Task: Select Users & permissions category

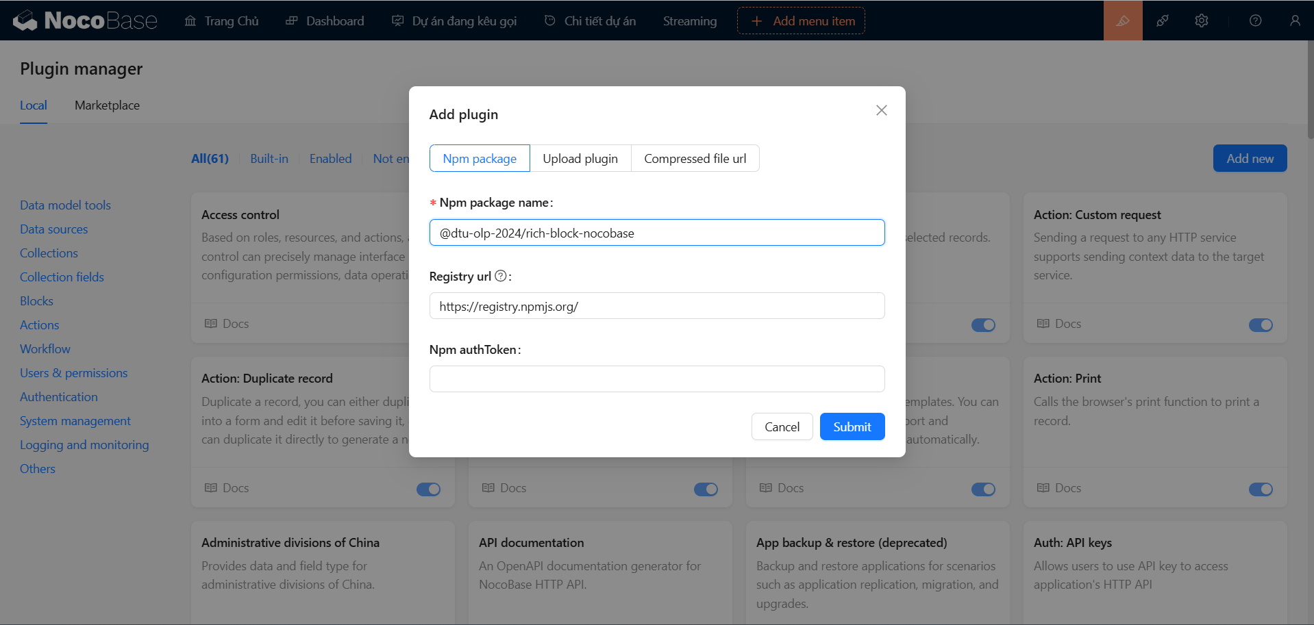Action: [x=73, y=372]
